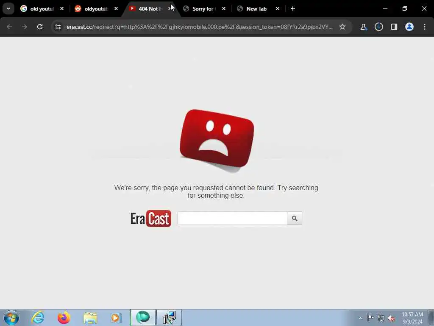Open the downloads toolbar icon
The width and height of the screenshot is (434, 326).
click(378, 27)
